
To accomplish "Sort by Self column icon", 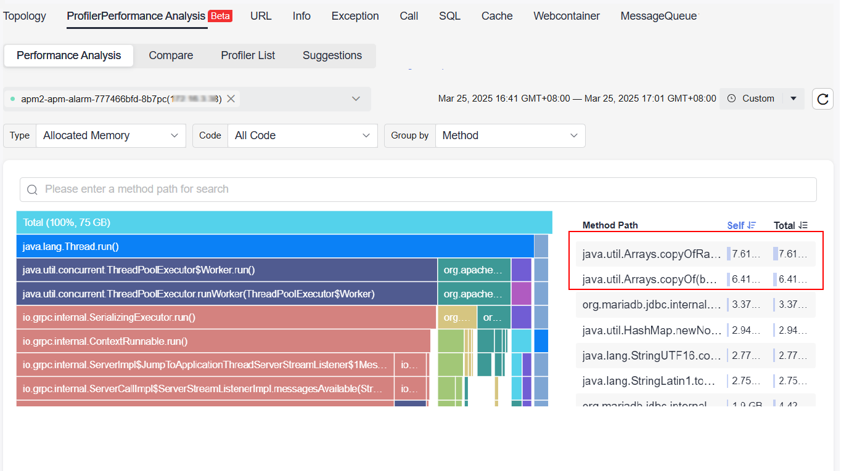I will [x=751, y=225].
